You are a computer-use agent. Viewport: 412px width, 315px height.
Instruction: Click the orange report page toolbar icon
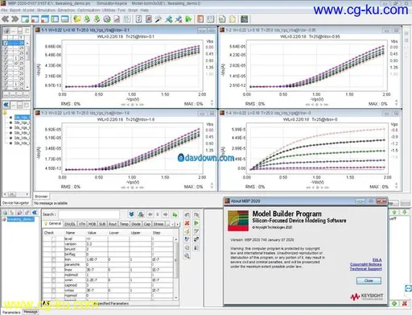(x=200, y=19)
